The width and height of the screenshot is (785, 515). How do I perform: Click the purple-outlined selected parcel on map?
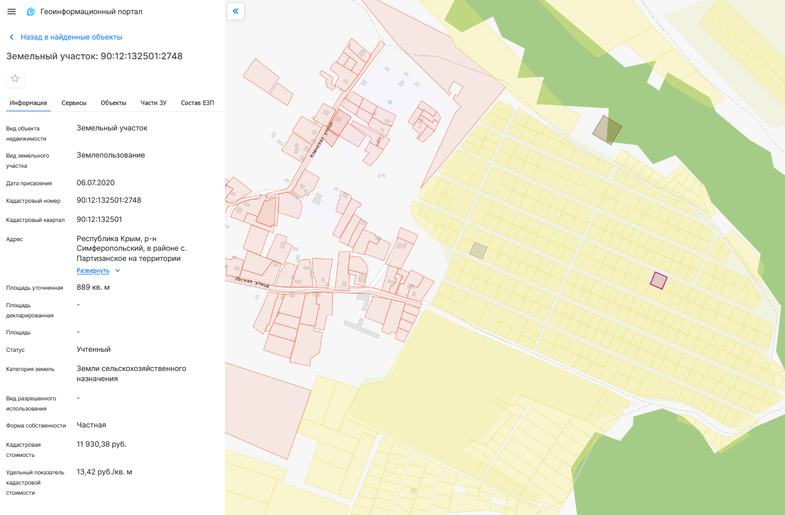658,281
